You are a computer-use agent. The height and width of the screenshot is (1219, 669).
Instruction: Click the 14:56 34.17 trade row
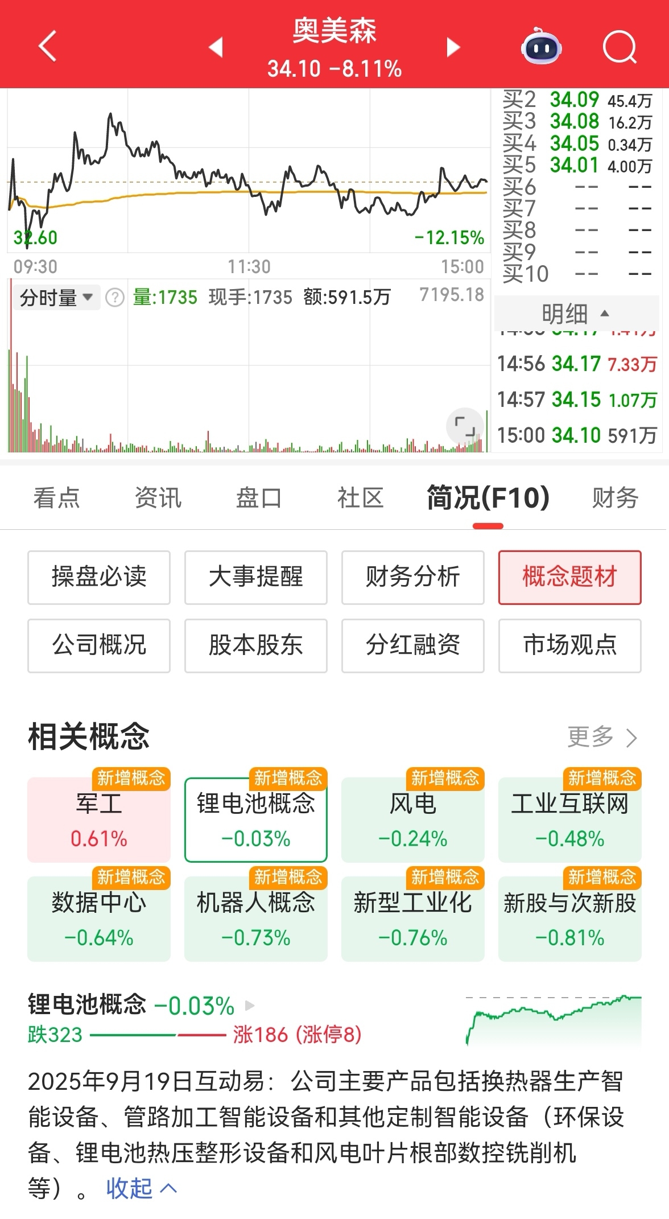pyautogui.click(x=577, y=364)
